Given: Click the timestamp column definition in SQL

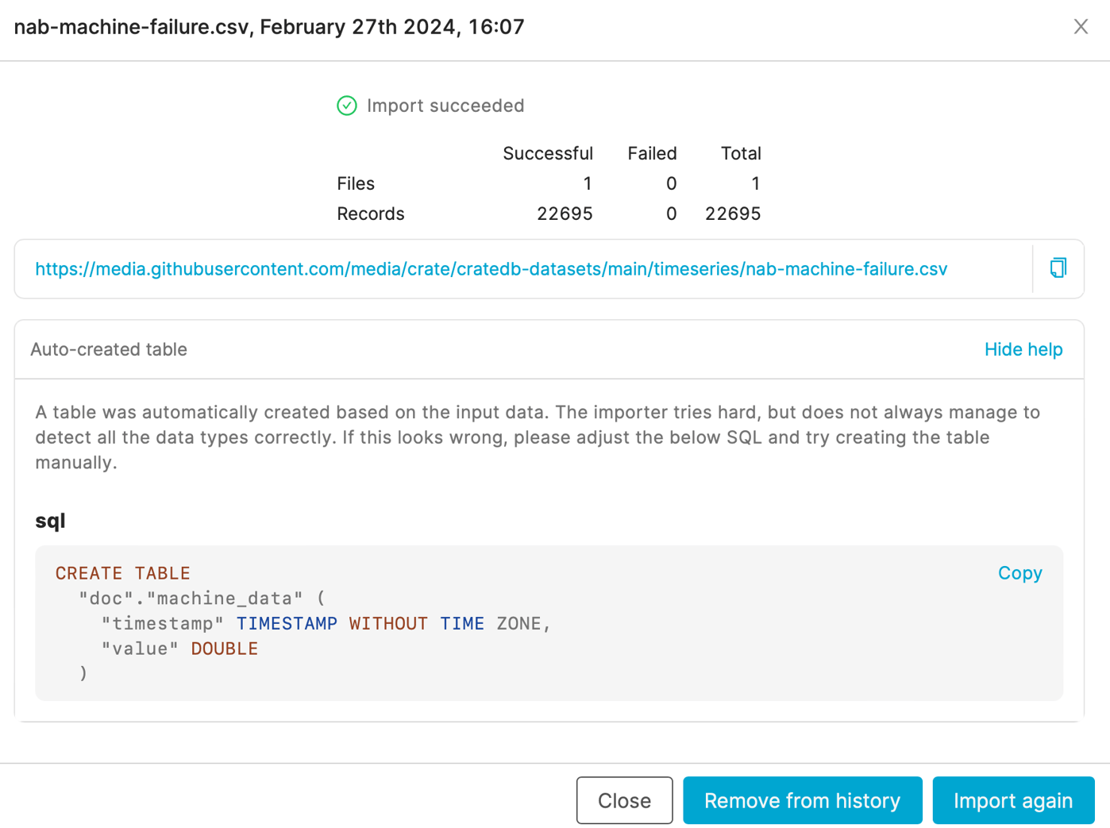Looking at the screenshot, I should [x=326, y=623].
